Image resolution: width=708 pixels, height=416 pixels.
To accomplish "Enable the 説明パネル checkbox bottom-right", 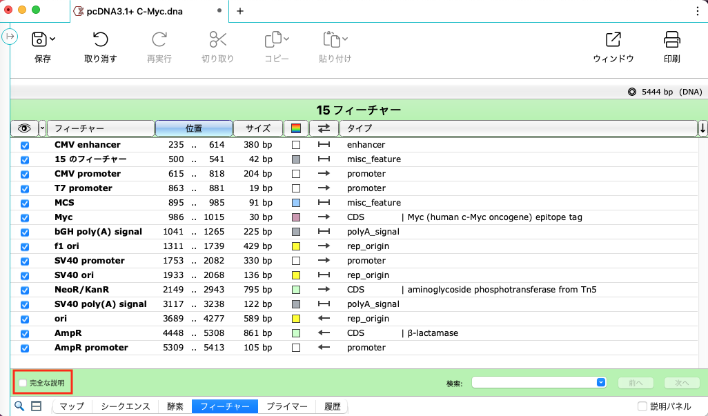I will (642, 406).
